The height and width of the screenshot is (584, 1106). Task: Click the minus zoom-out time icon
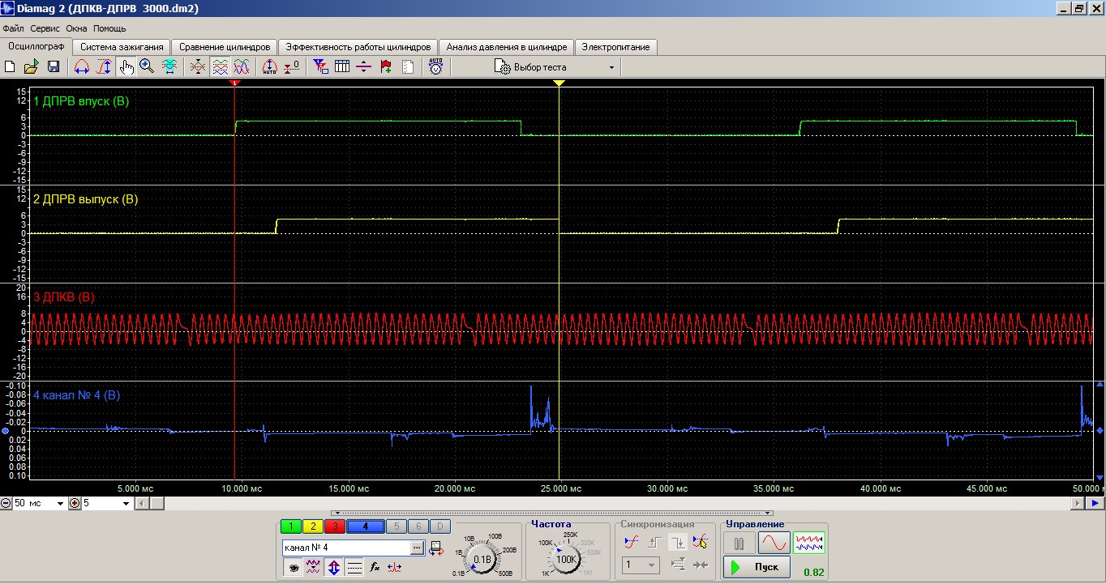coord(6,504)
